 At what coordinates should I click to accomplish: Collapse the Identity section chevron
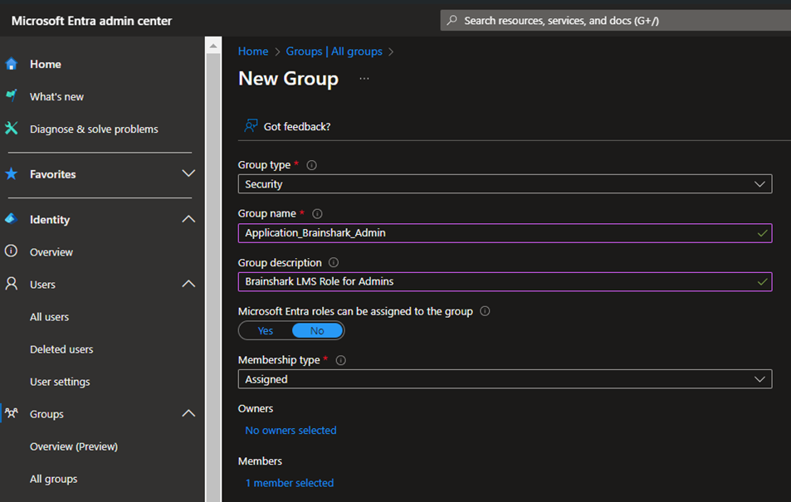tap(188, 219)
